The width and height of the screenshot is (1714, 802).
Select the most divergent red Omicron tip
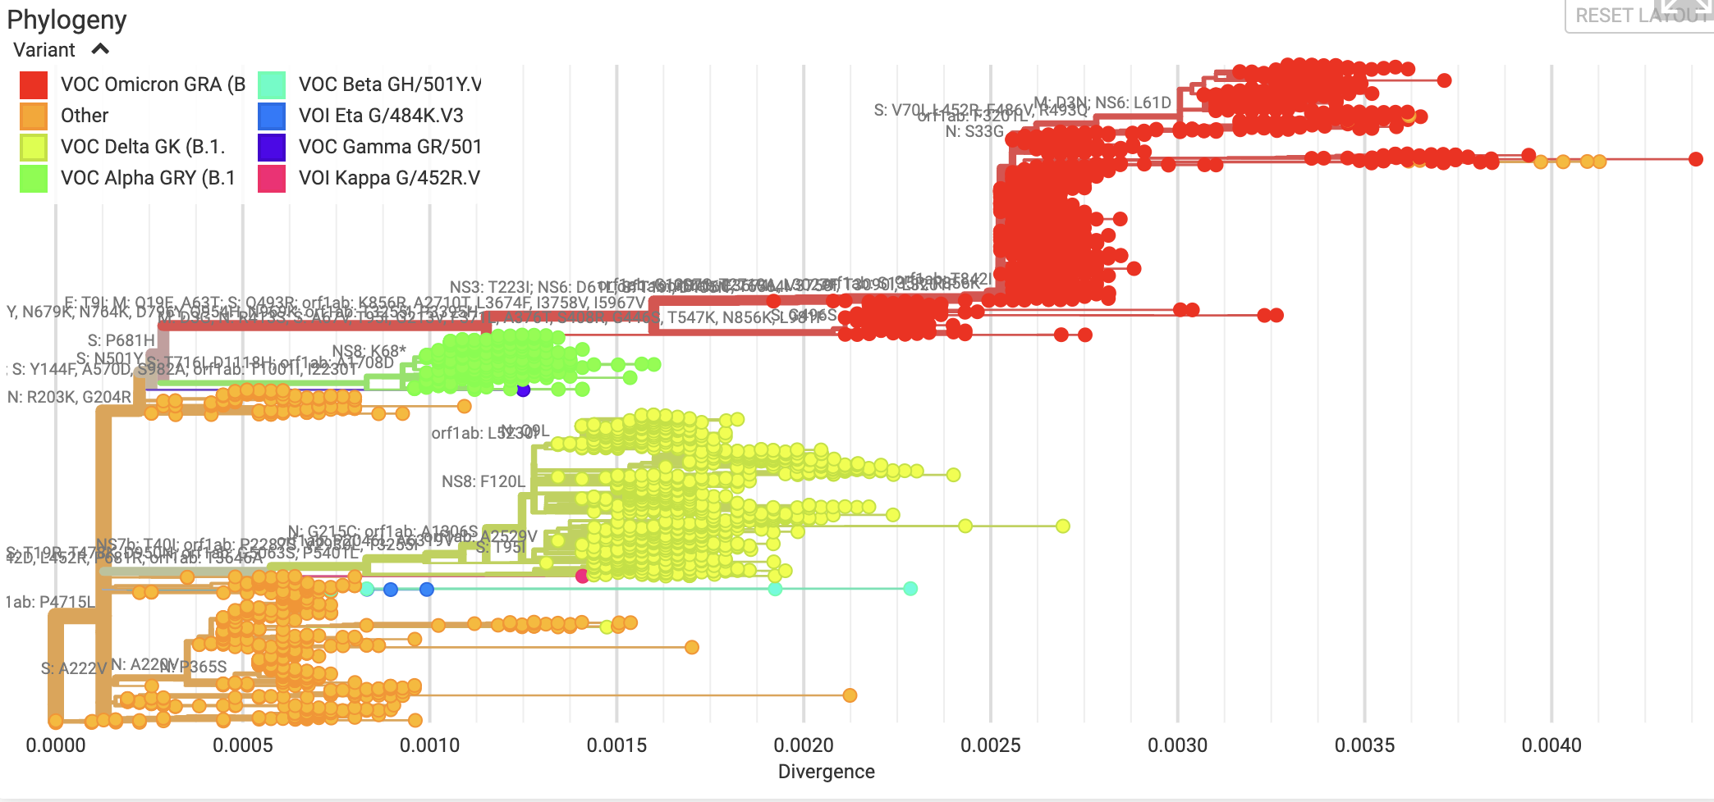[1696, 159]
